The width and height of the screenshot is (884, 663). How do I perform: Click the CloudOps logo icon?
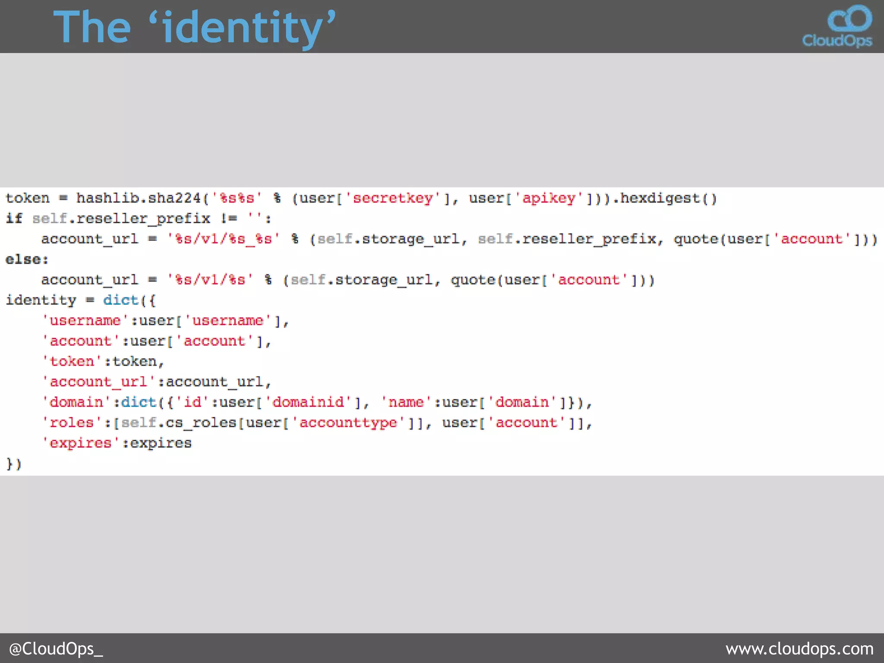pos(837,26)
